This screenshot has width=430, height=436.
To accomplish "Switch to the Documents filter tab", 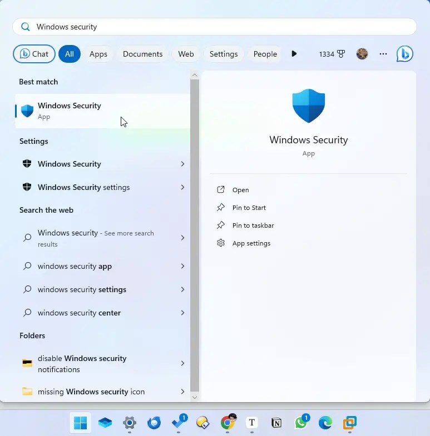I will [x=142, y=54].
